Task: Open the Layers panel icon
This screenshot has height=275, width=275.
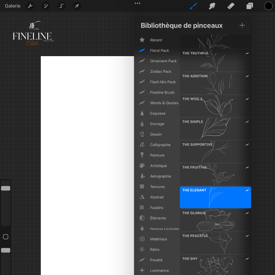Action: [250, 6]
